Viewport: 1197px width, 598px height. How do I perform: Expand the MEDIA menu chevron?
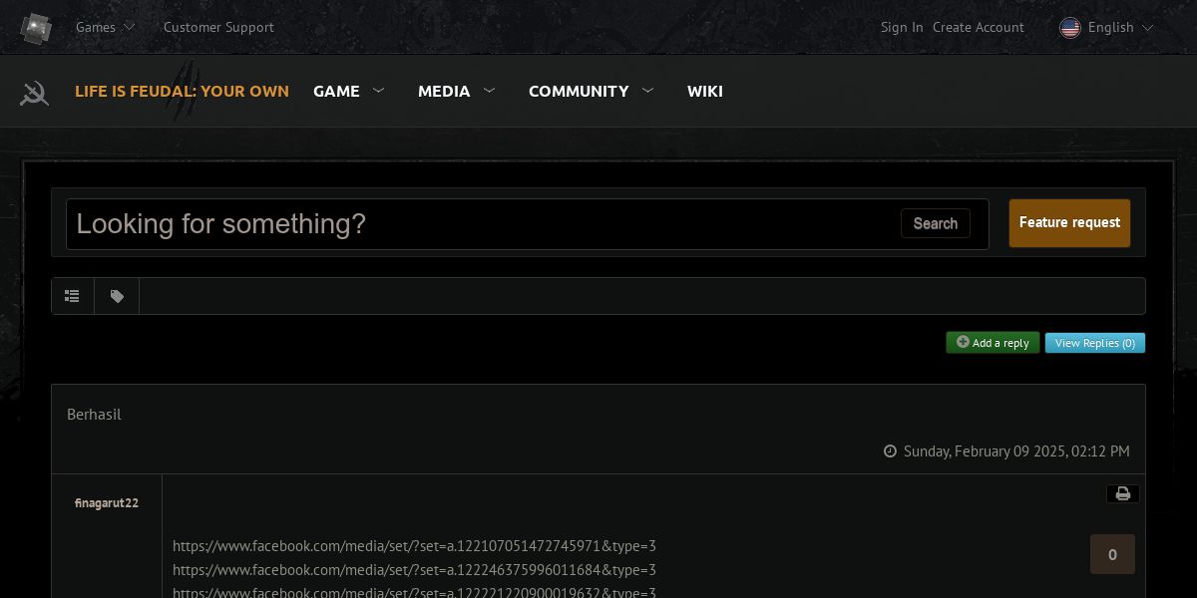pos(489,90)
